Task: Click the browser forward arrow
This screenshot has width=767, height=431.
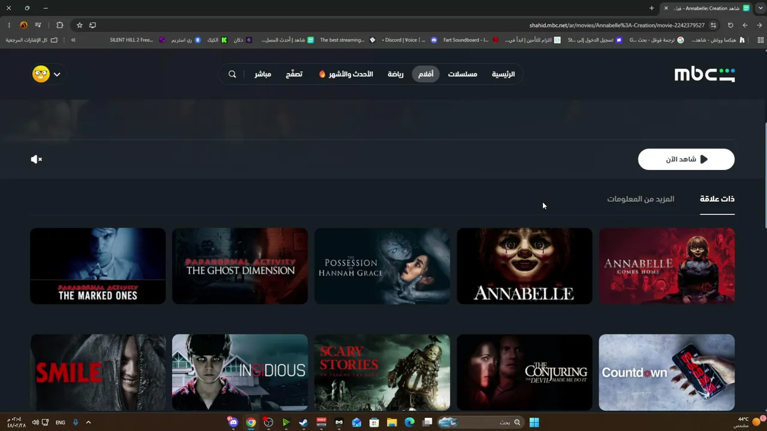Action: click(x=745, y=25)
